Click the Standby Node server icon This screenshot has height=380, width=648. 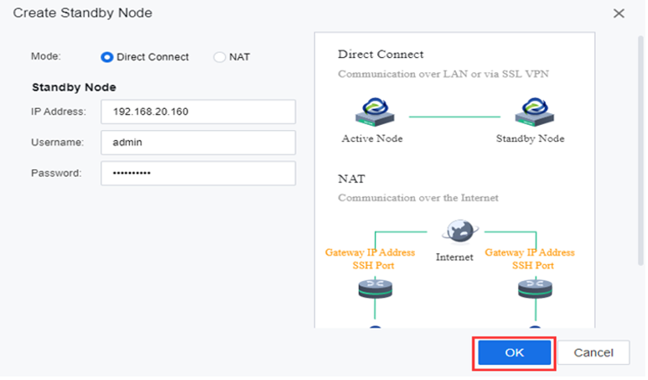[x=534, y=112]
